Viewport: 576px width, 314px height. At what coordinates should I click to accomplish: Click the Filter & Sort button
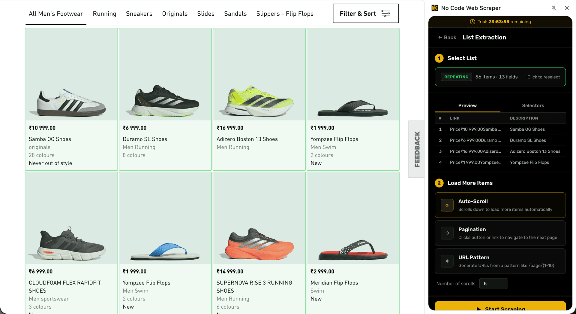tap(366, 14)
